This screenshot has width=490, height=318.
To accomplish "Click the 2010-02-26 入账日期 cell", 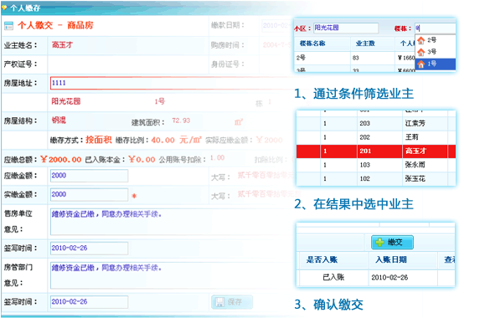I will (x=389, y=278).
